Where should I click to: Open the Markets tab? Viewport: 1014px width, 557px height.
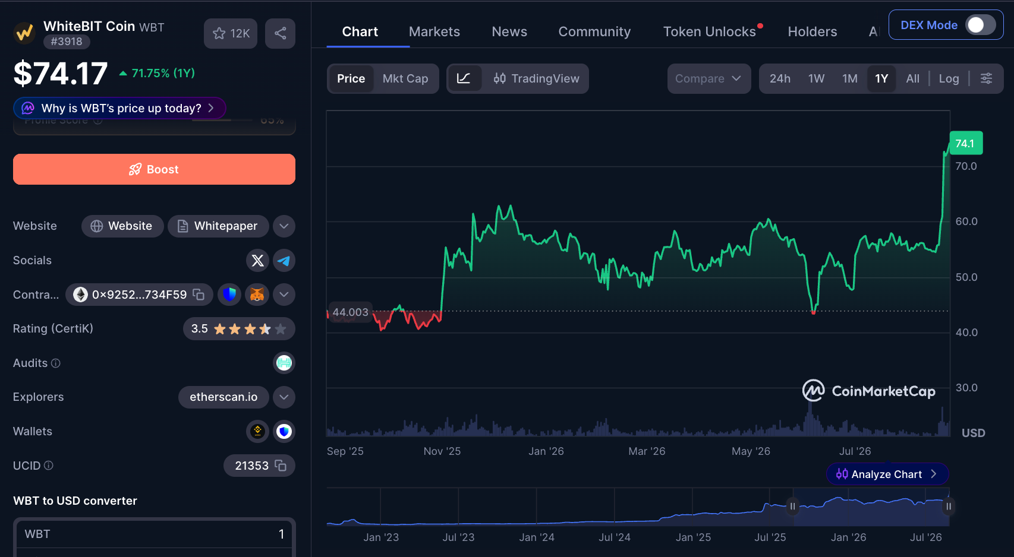pyautogui.click(x=434, y=31)
